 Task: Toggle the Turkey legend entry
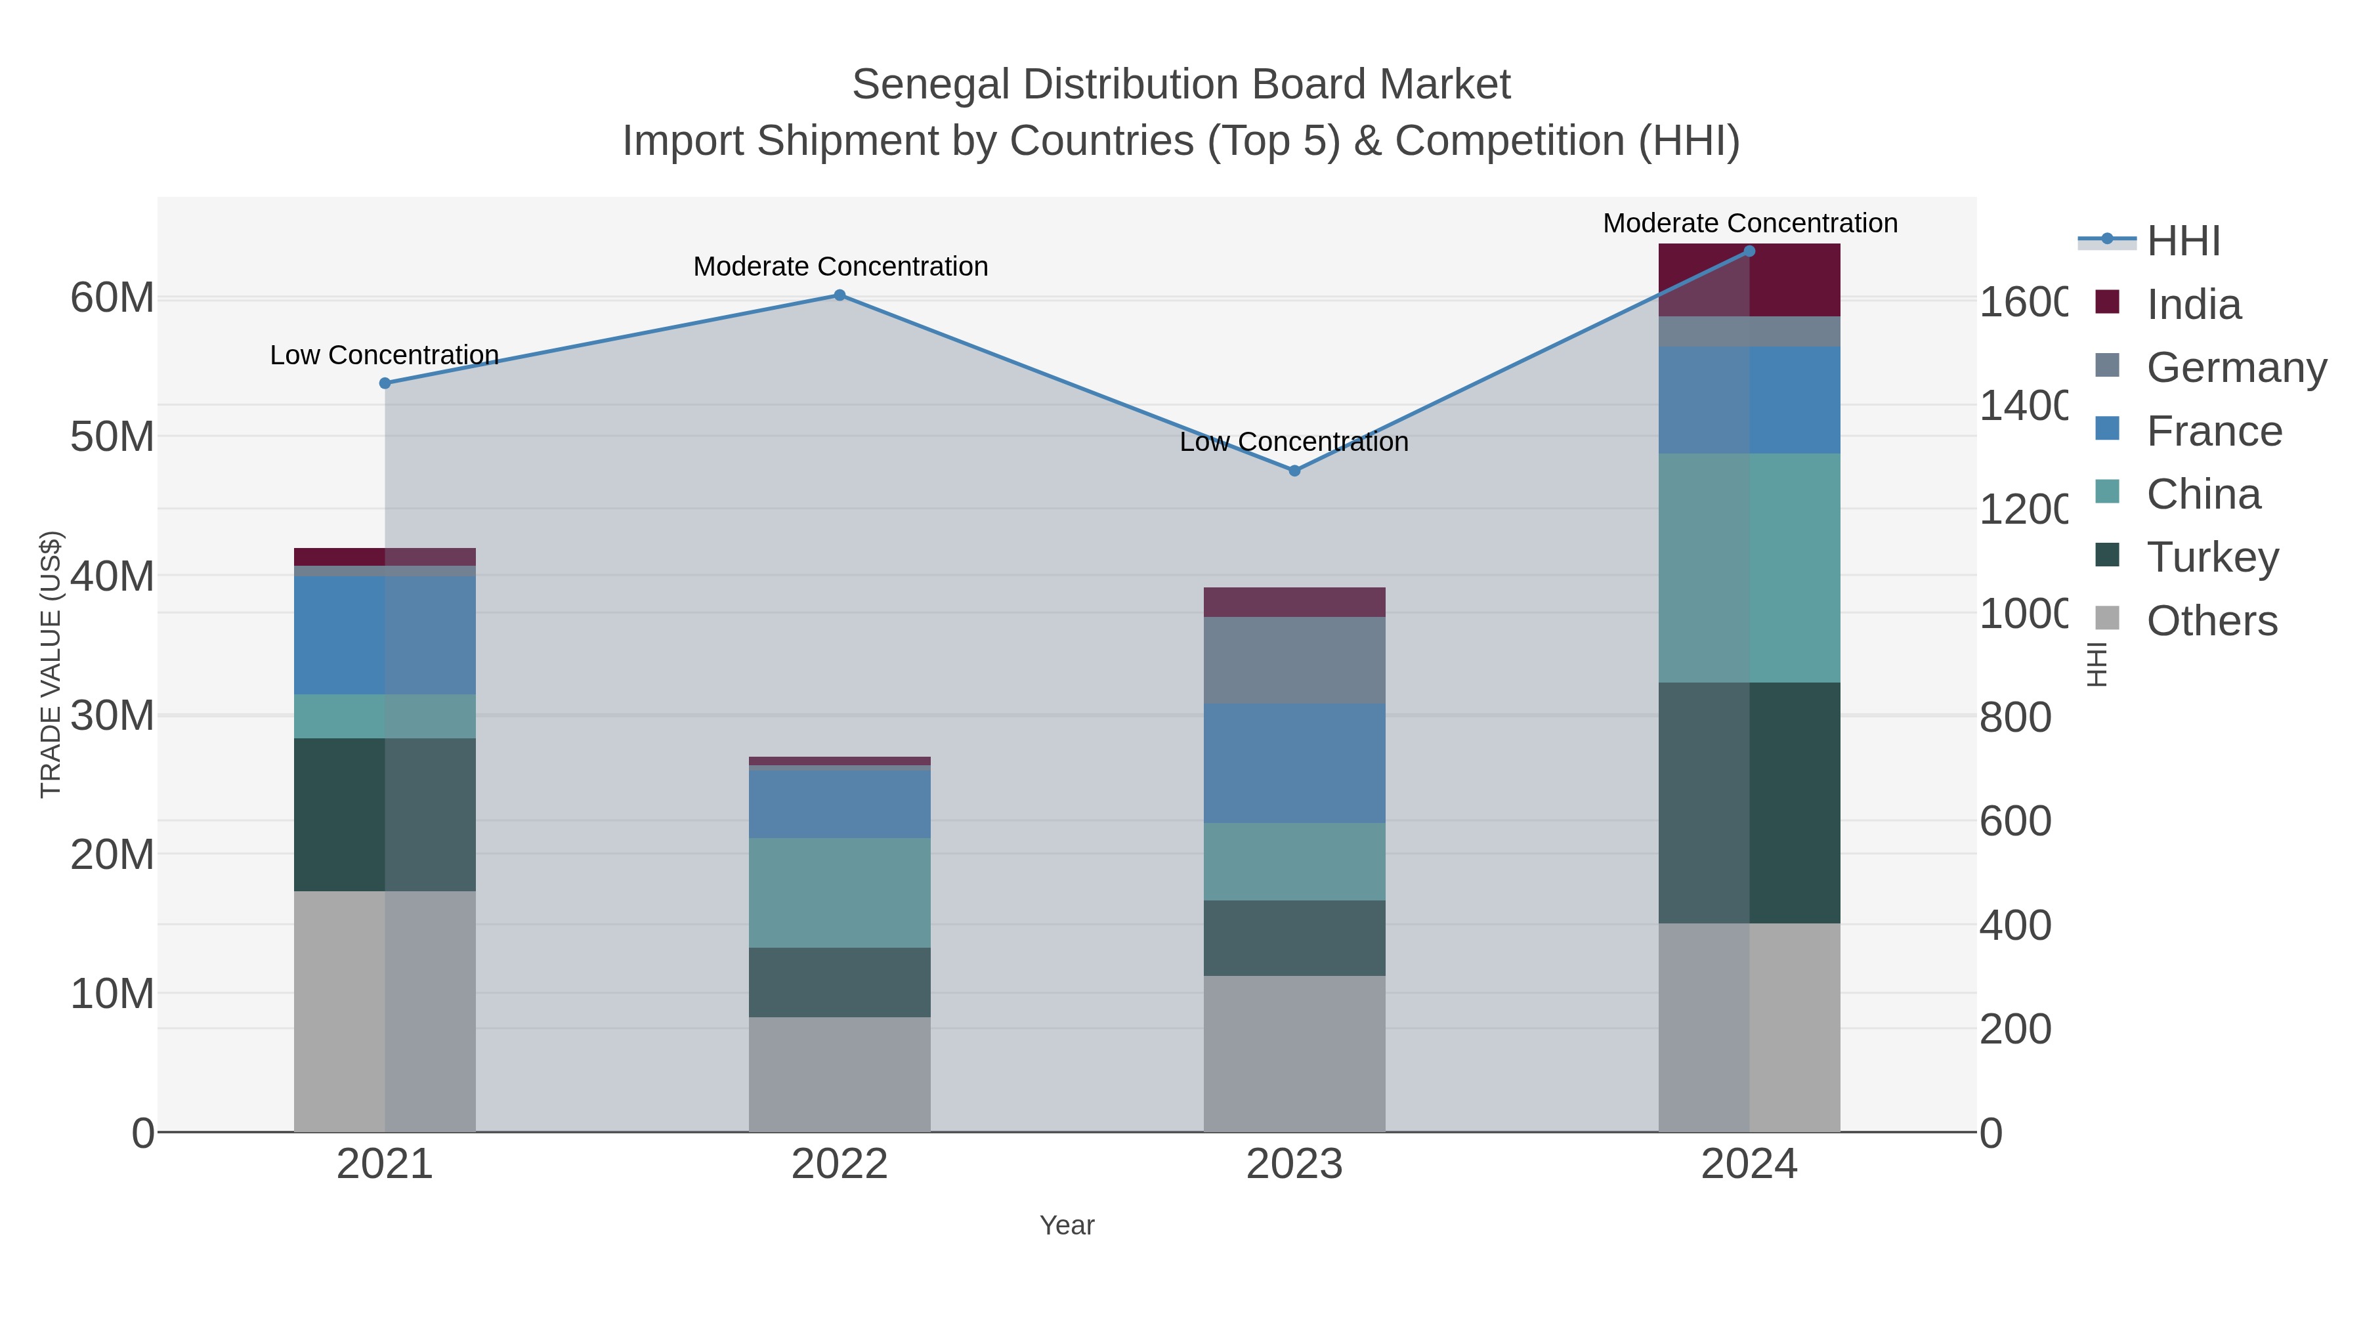point(2187,557)
